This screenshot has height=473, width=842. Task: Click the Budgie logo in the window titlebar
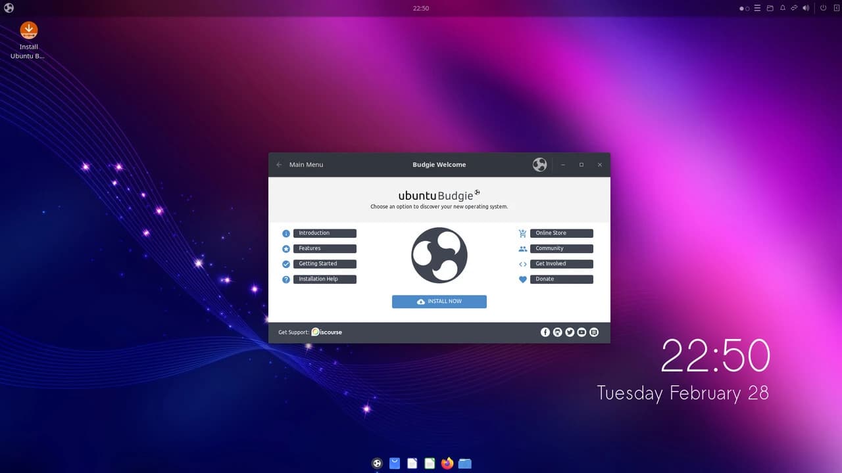[539, 164]
